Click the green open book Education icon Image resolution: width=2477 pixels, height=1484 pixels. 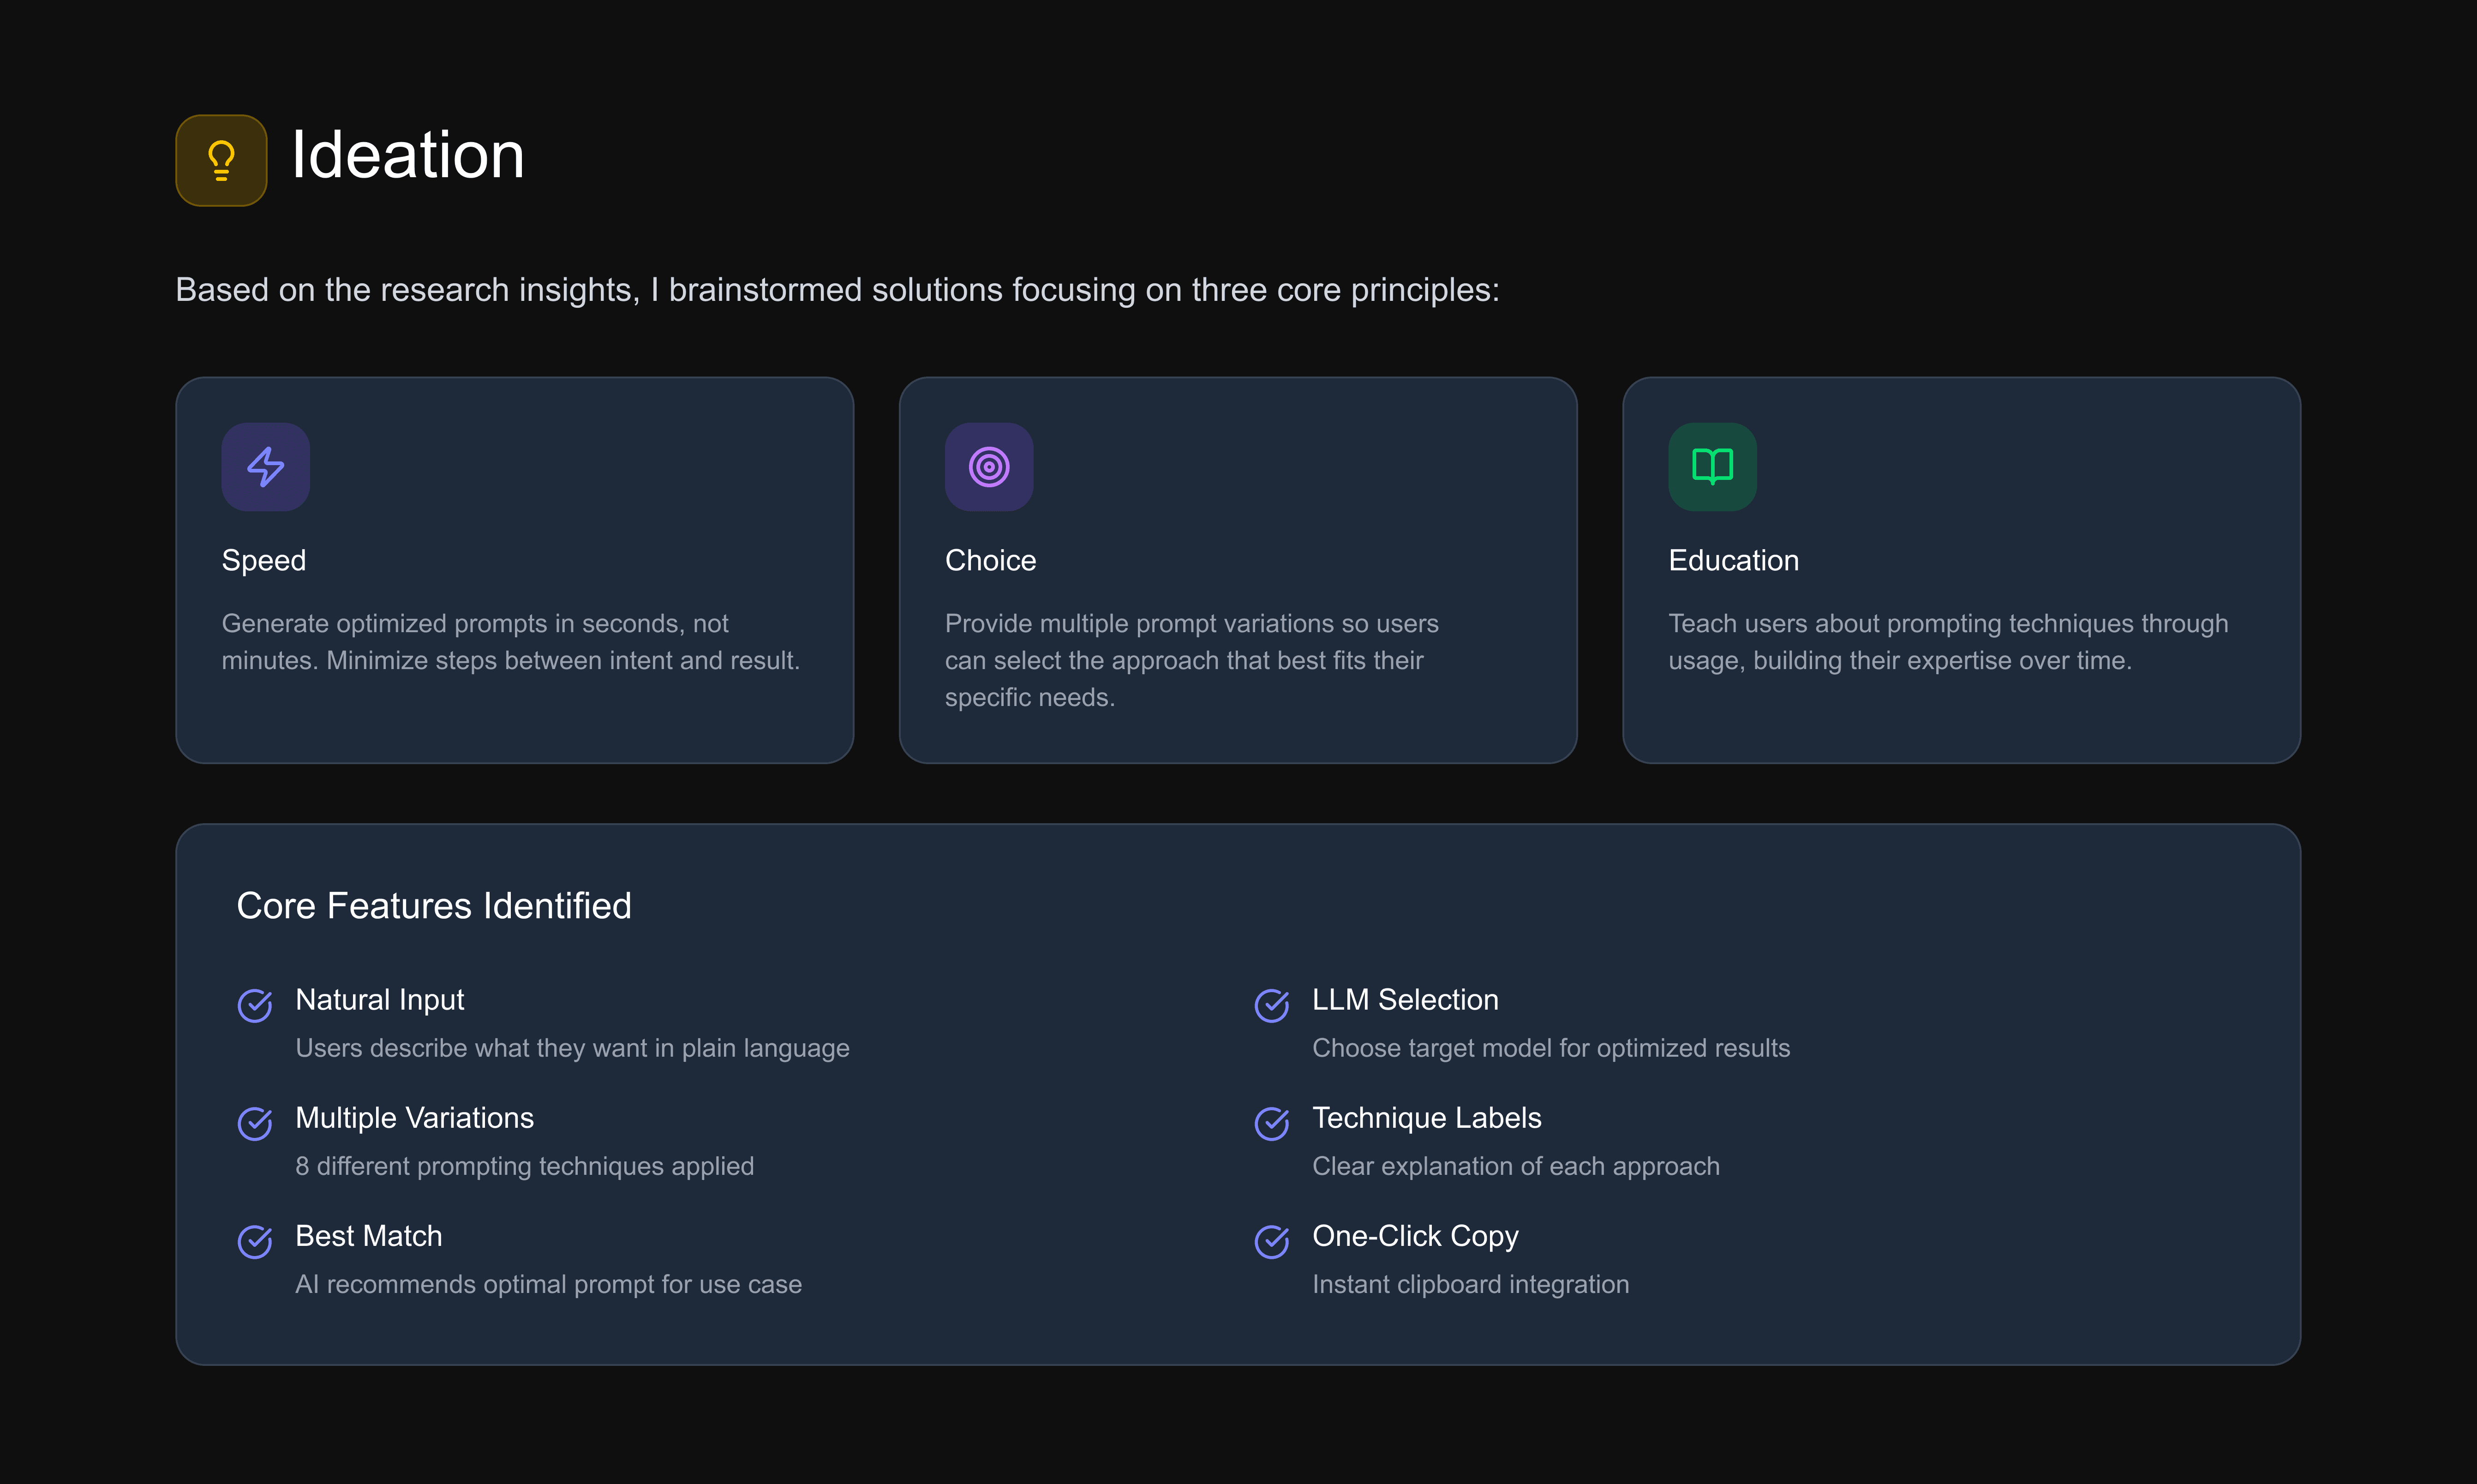pos(1711,467)
